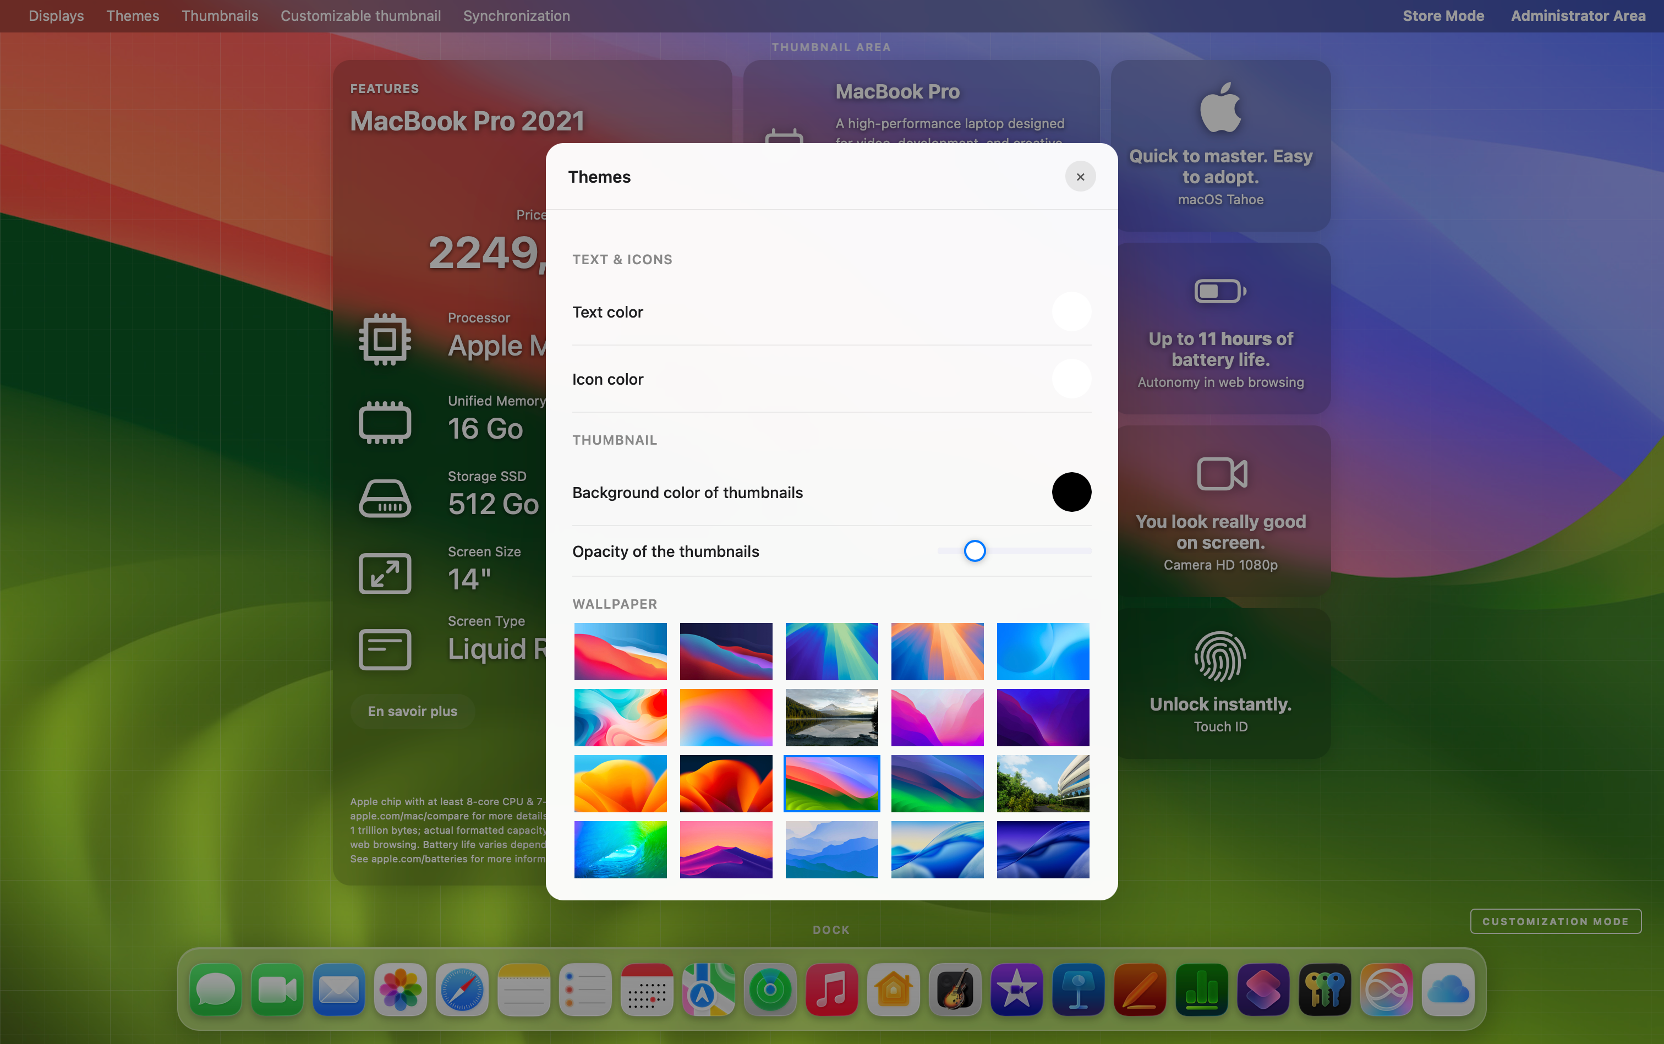1664x1044 pixels.
Task: Open the Home app icon
Action: tap(893, 990)
